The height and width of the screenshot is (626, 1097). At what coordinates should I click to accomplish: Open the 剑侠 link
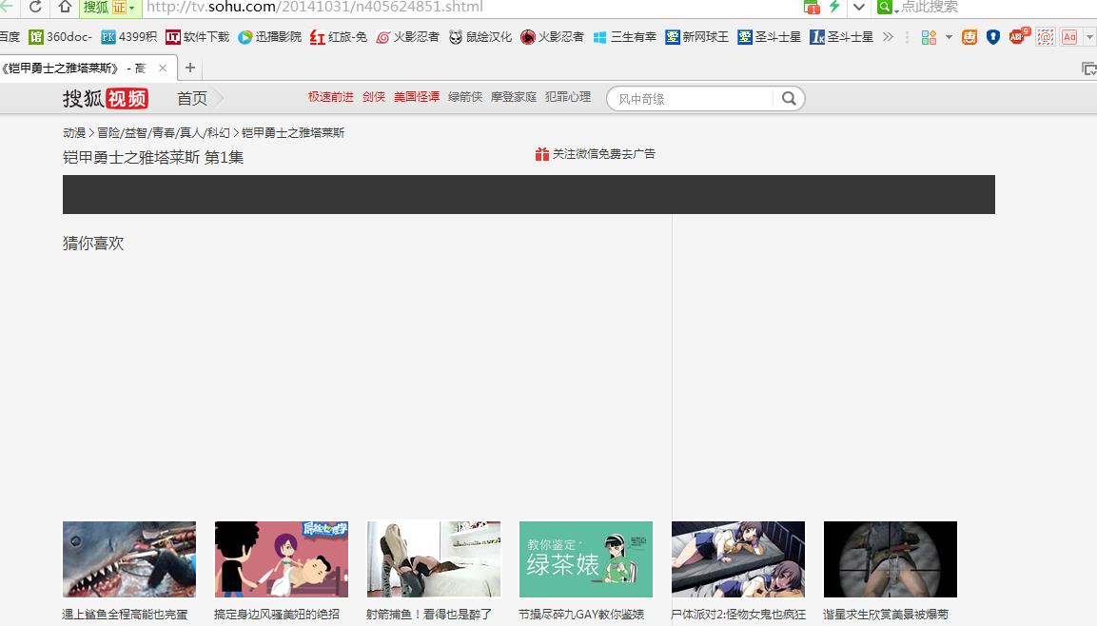[374, 96]
